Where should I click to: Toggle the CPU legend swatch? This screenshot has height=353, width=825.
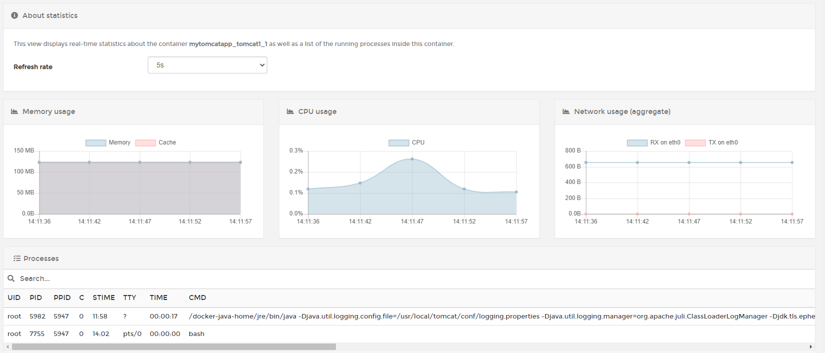399,142
